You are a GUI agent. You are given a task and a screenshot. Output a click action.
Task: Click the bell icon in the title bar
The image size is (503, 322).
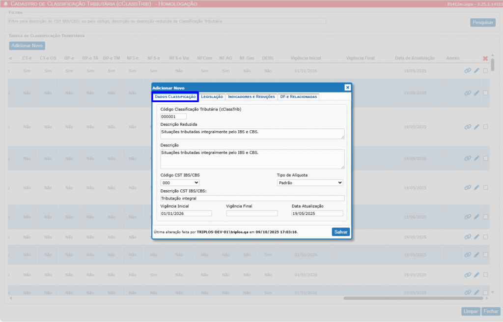5,4
